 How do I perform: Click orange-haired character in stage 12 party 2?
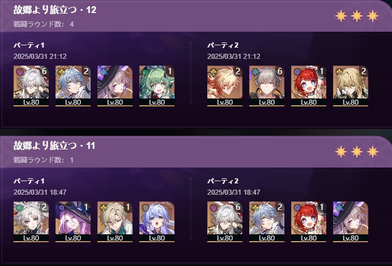click(x=225, y=86)
